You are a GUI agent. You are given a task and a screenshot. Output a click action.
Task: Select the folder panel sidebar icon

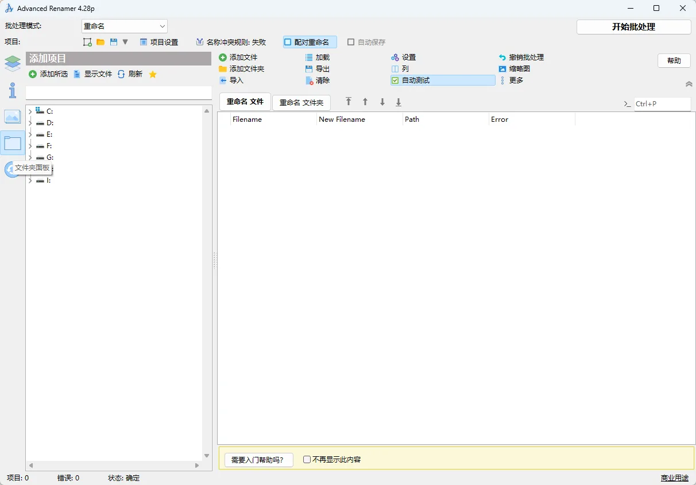(13, 143)
